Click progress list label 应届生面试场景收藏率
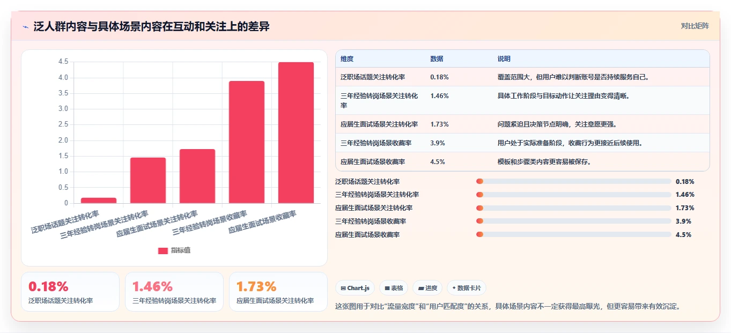Viewport: 731px width, 333px height. (x=367, y=234)
